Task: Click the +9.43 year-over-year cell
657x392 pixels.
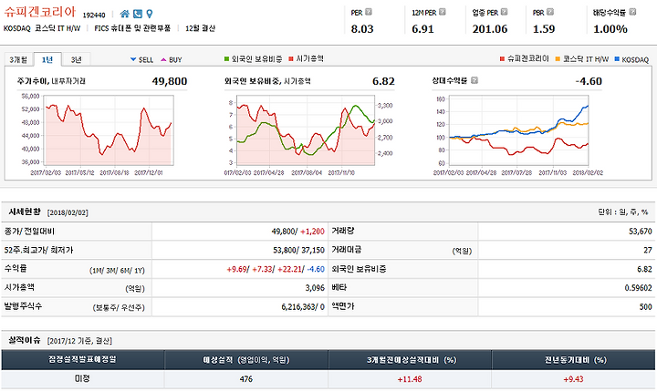Action: [x=573, y=379]
